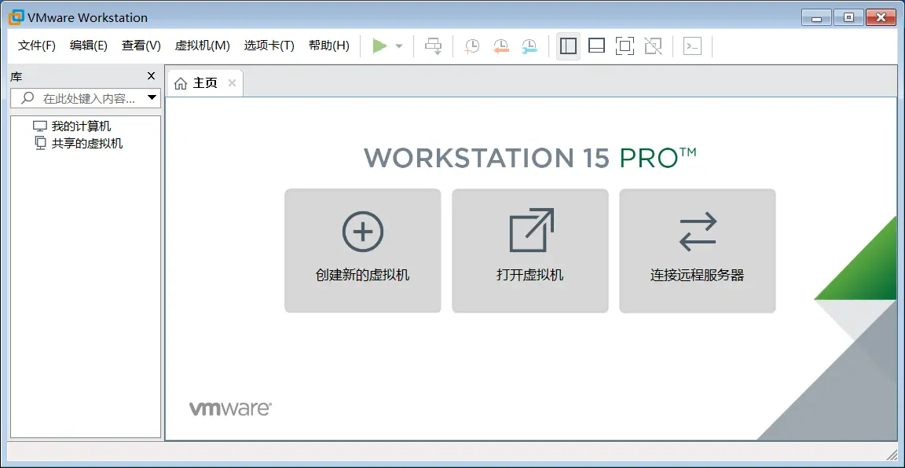Open the Manage Snapshots tool
The image size is (905, 468).
(x=529, y=46)
